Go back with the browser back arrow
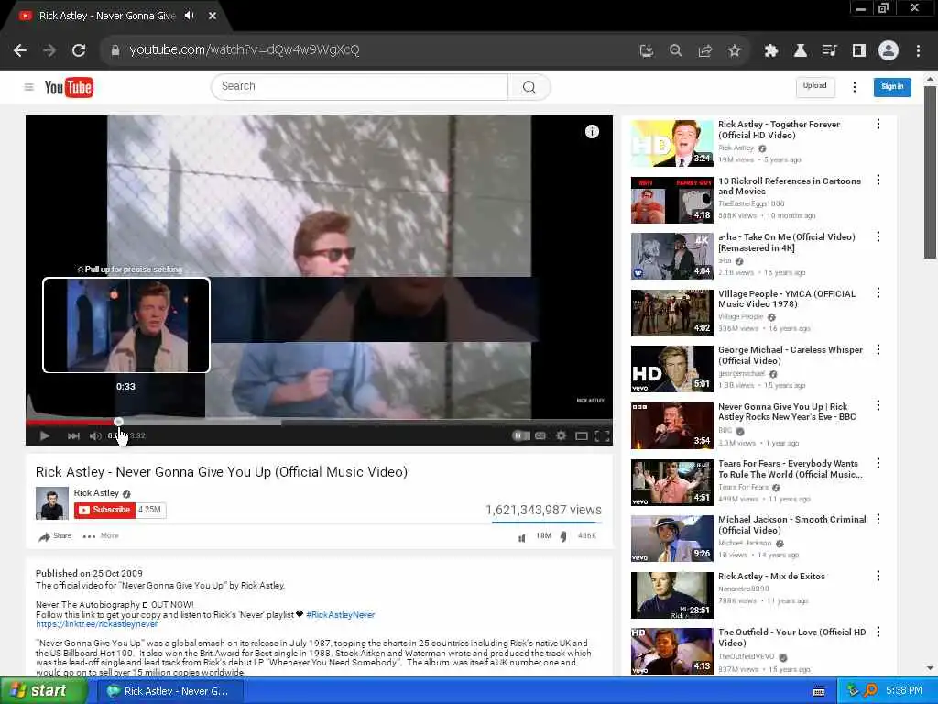The image size is (938, 704). 20,51
